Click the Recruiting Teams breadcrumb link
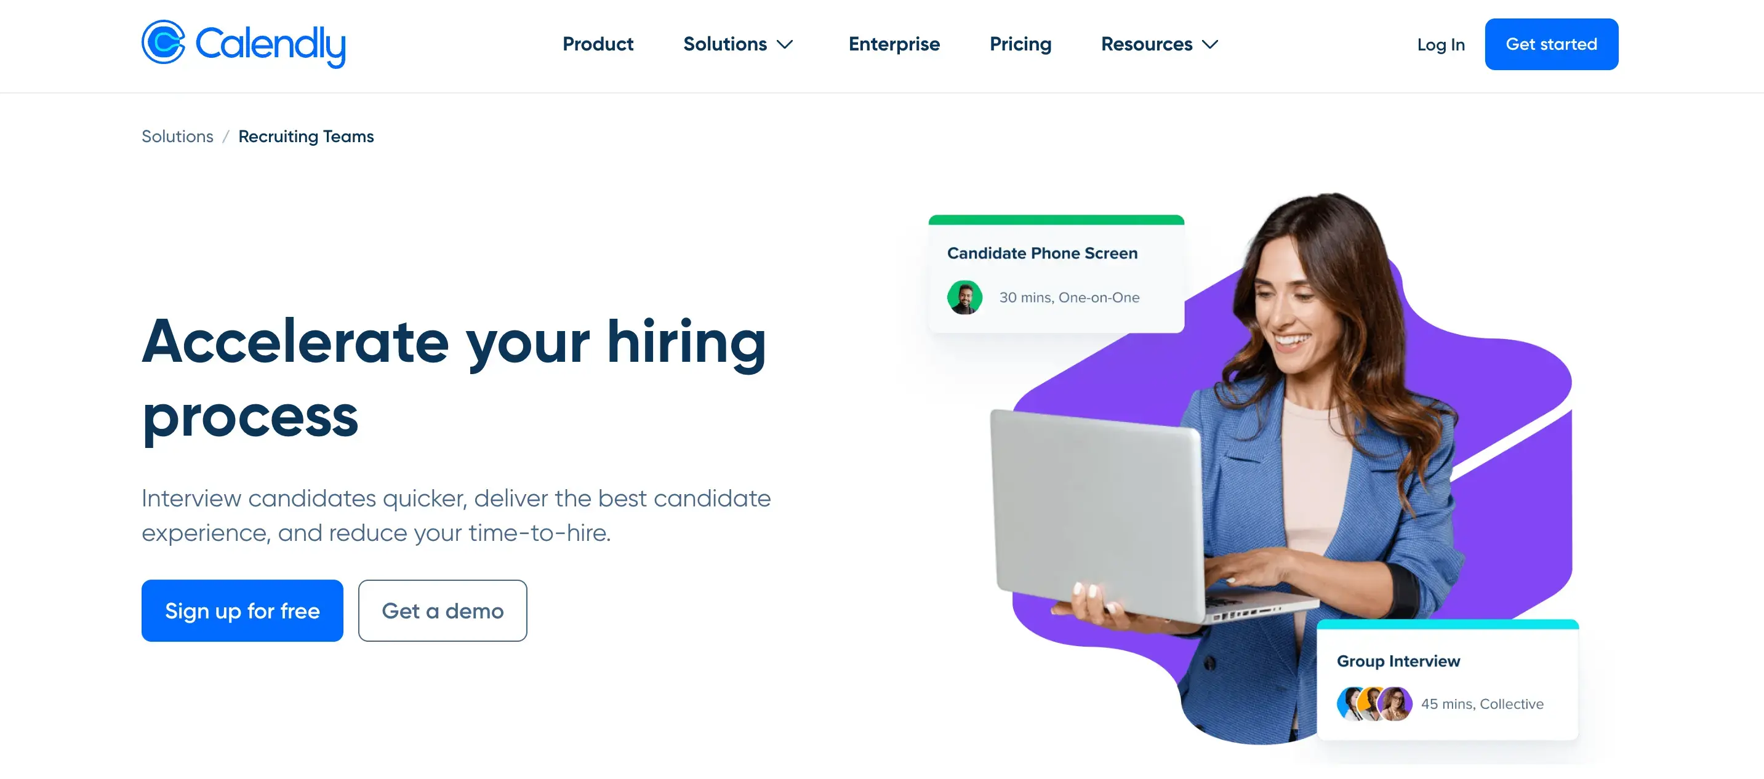The width and height of the screenshot is (1764, 779). coord(305,136)
